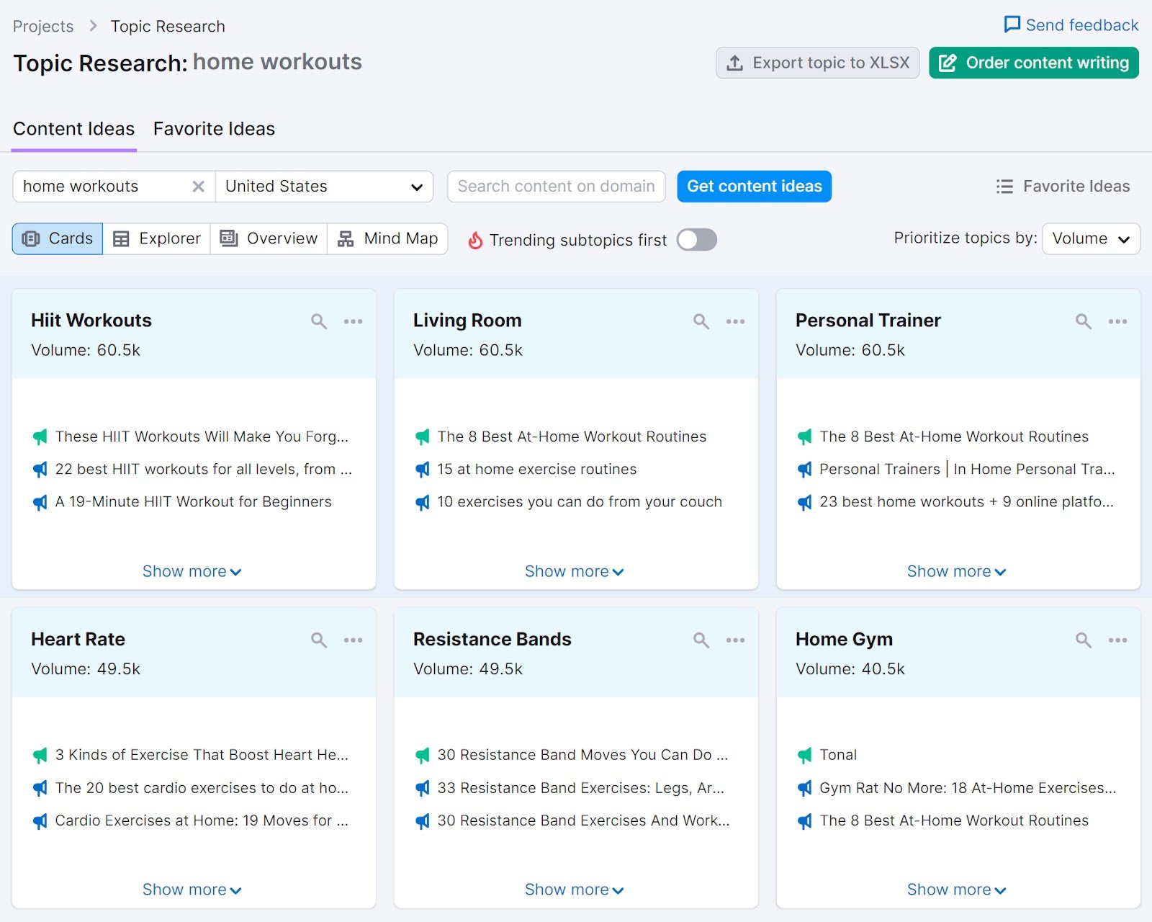1152x922 pixels.
Task: Click the ellipsis on the Resistance Bands card
Action: click(x=735, y=640)
